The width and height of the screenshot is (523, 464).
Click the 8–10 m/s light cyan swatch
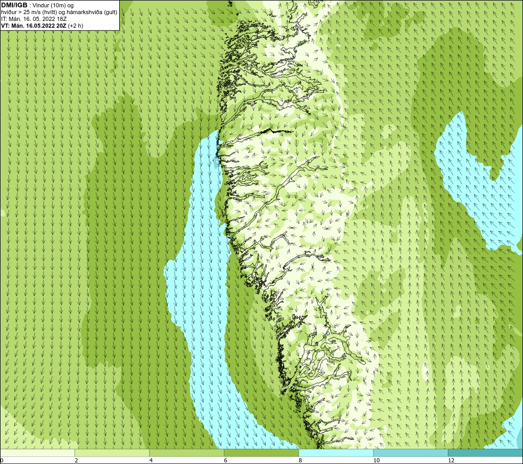click(336, 452)
